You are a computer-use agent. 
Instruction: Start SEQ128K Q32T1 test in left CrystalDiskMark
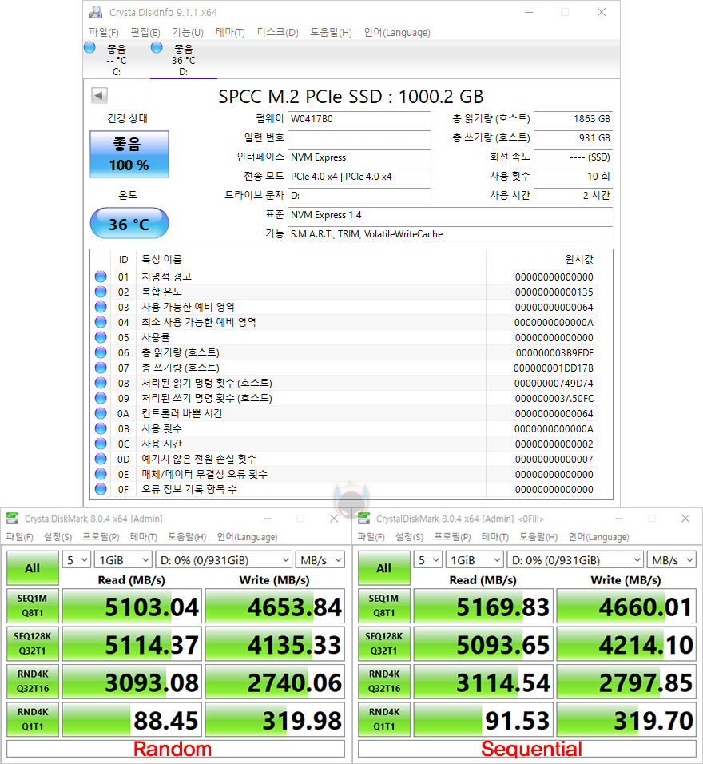tap(33, 643)
